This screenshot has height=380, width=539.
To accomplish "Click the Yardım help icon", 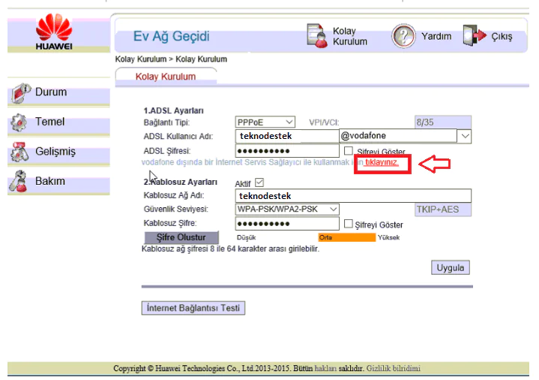I will [x=403, y=36].
